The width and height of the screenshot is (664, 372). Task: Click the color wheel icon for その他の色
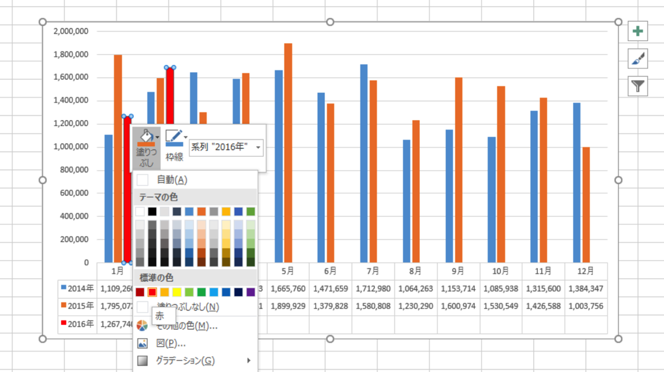pos(142,325)
